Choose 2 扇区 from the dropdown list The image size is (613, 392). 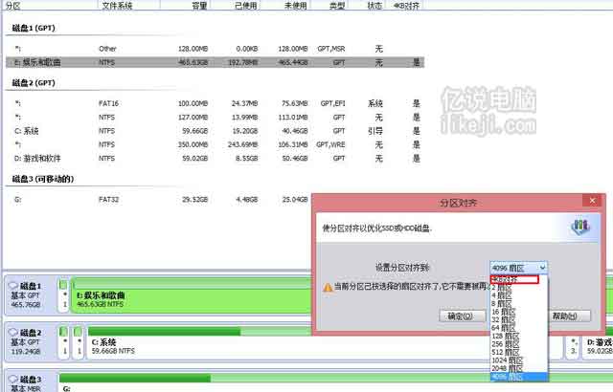[519, 288]
